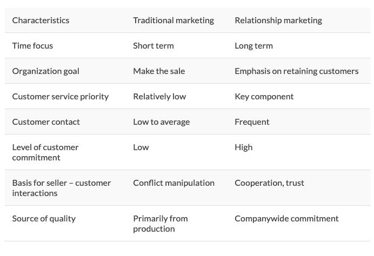Click the Customer service priority label
The height and width of the screenshot is (256, 374).
coord(61,97)
